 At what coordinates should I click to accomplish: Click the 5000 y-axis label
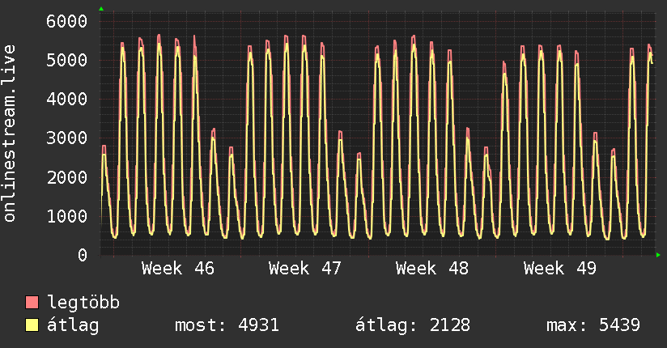(67, 60)
